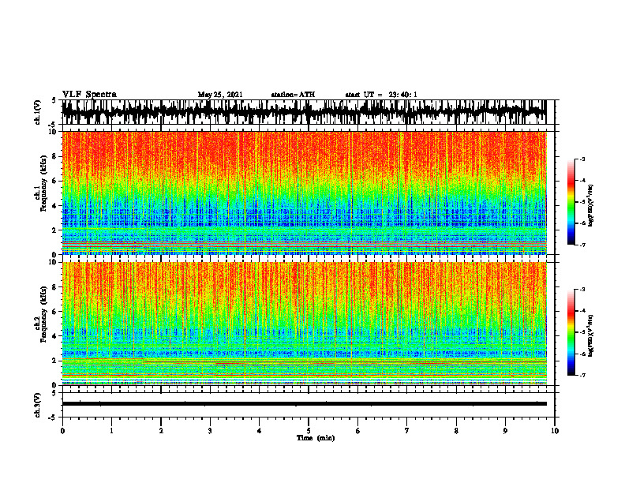Viewport: 625px width, 483px height.
Task: Click time axis tick label "3"
Action: (210, 431)
